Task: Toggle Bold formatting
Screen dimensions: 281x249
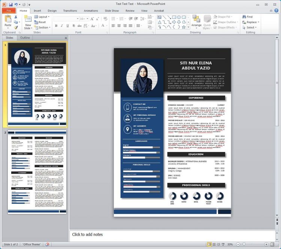Action: click(56, 26)
